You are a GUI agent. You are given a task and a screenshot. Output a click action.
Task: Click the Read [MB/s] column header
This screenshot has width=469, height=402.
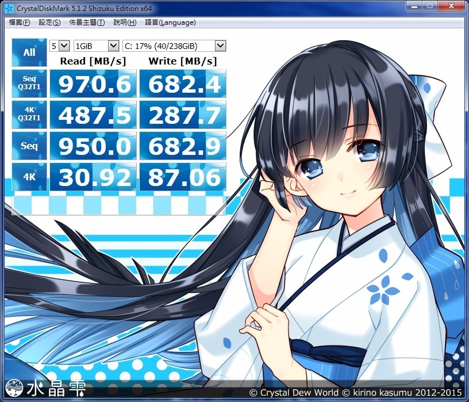[93, 61]
